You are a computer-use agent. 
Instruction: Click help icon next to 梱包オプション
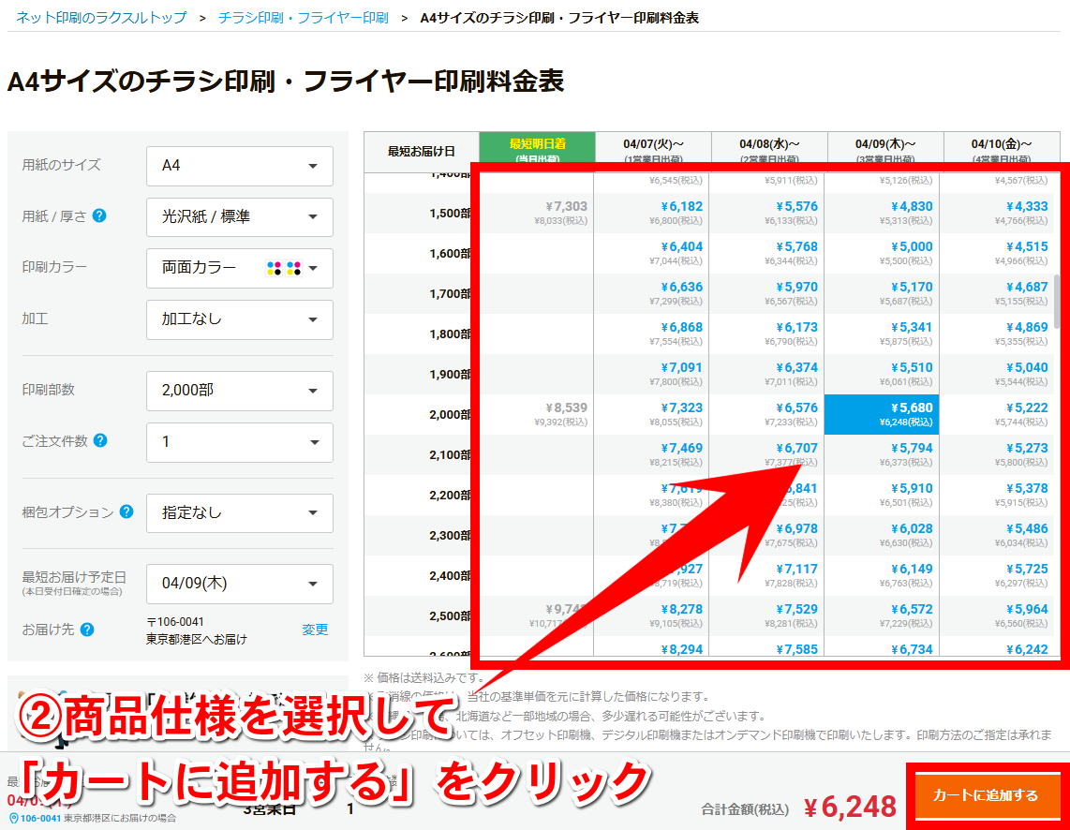point(126,511)
